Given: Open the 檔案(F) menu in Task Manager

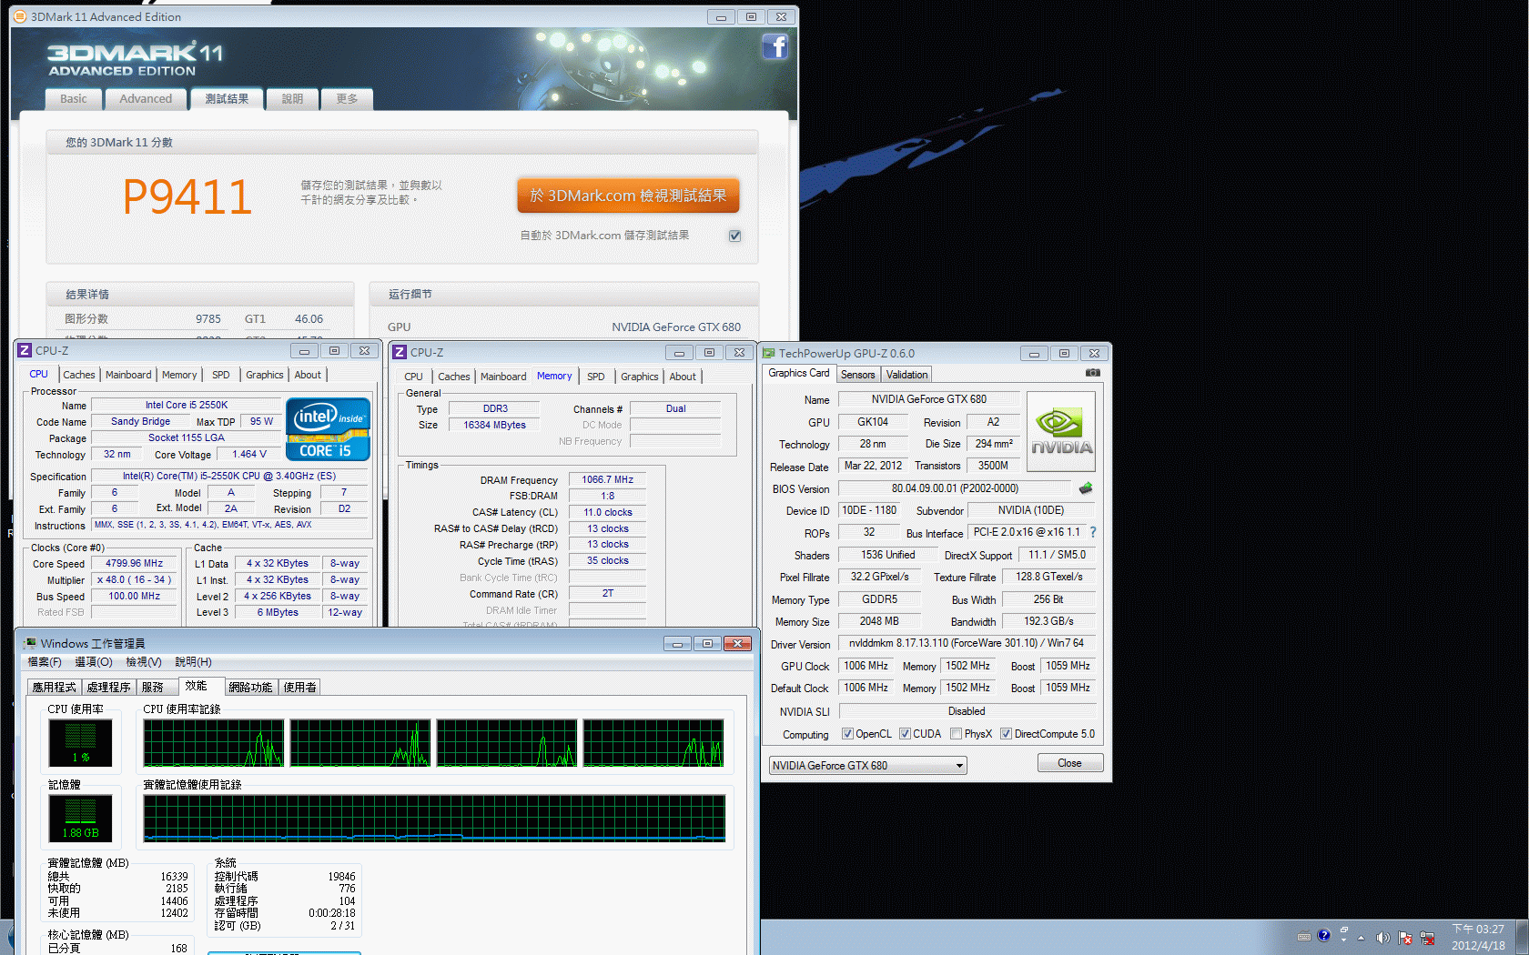Looking at the screenshot, I should click(45, 662).
